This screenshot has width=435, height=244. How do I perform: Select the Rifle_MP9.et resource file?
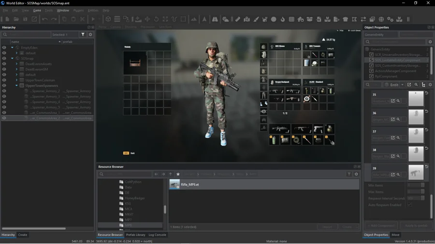(x=264, y=185)
